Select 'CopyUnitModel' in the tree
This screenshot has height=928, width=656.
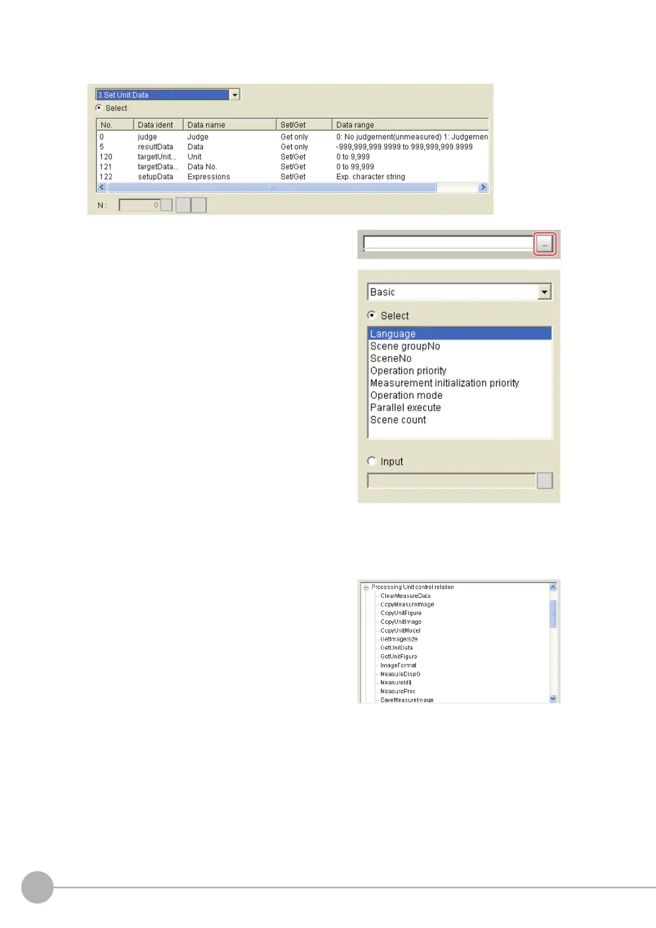pyautogui.click(x=400, y=630)
